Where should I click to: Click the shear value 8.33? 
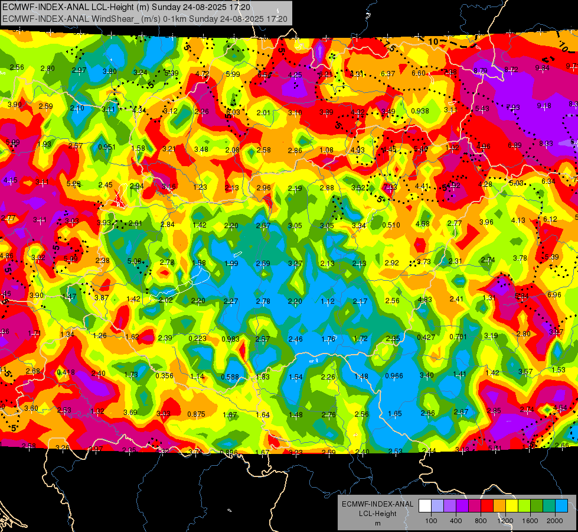pos(546,144)
